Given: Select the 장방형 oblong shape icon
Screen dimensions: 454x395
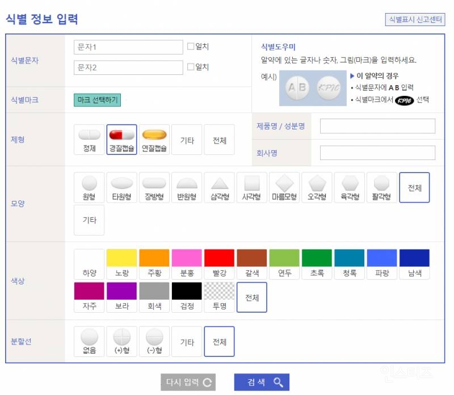Looking at the screenshot, I should click(x=154, y=187).
